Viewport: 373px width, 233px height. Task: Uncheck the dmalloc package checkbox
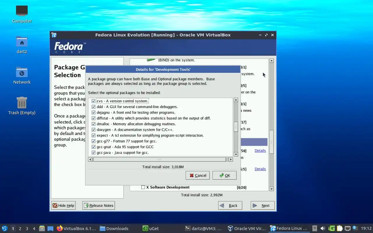[x=94, y=124]
